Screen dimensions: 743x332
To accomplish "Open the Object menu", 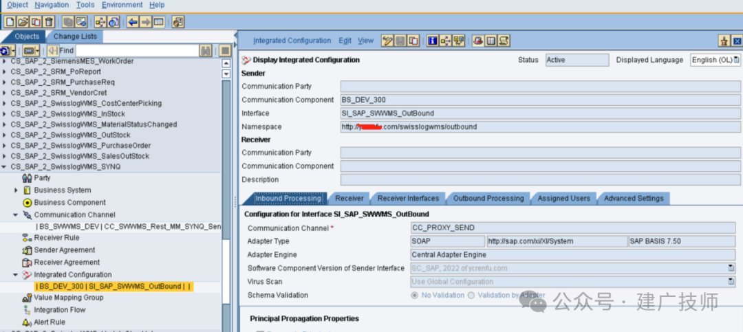I will pos(17,5).
